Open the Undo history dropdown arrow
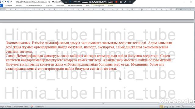 pos(5,2)
